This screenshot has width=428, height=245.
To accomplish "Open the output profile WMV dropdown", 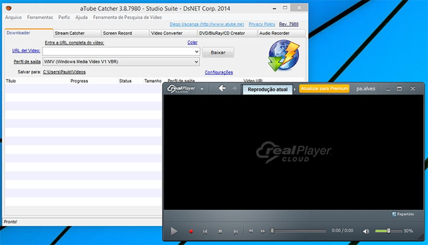I will pyautogui.click(x=121, y=62).
